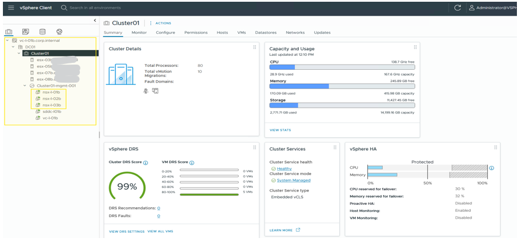Select Cluster01 in the inventory tree

tap(40, 53)
